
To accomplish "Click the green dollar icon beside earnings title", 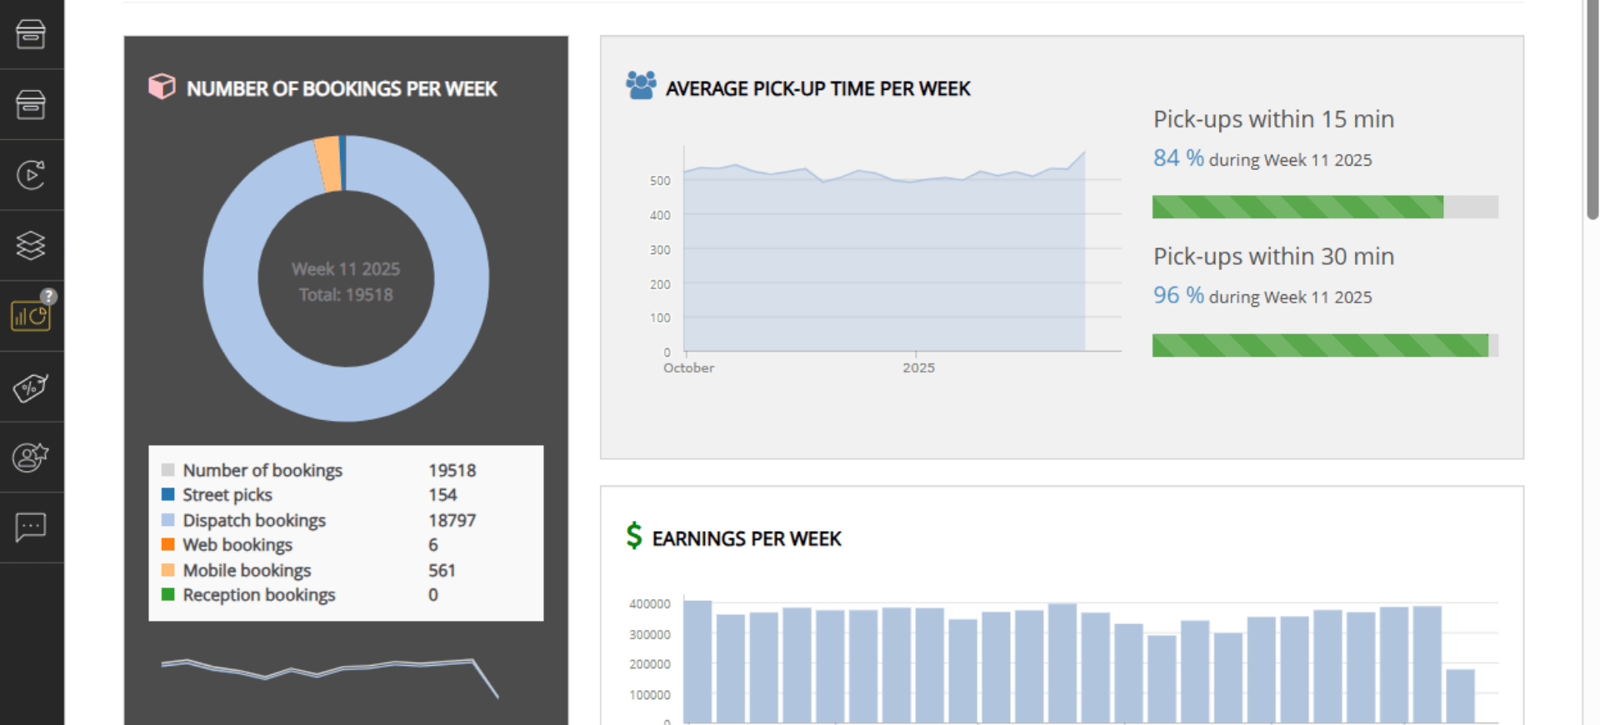I will tap(634, 536).
